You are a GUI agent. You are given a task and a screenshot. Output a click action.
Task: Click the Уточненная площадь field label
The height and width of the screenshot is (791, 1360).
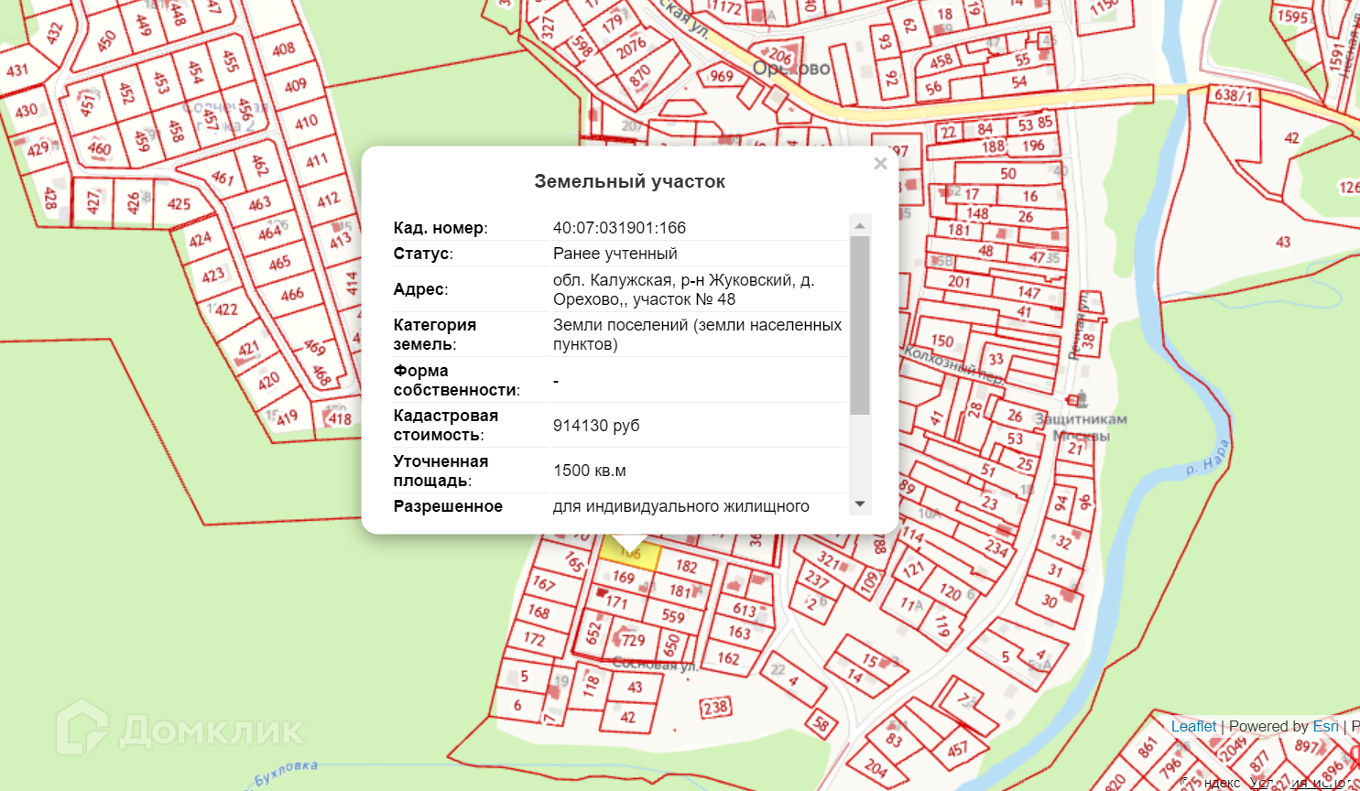(441, 471)
